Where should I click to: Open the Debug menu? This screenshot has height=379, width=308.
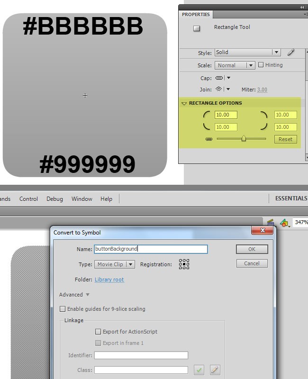[54, 199]
